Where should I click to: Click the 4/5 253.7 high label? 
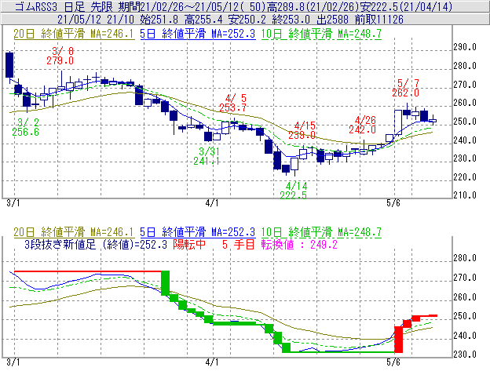click(x=232, y=104)
